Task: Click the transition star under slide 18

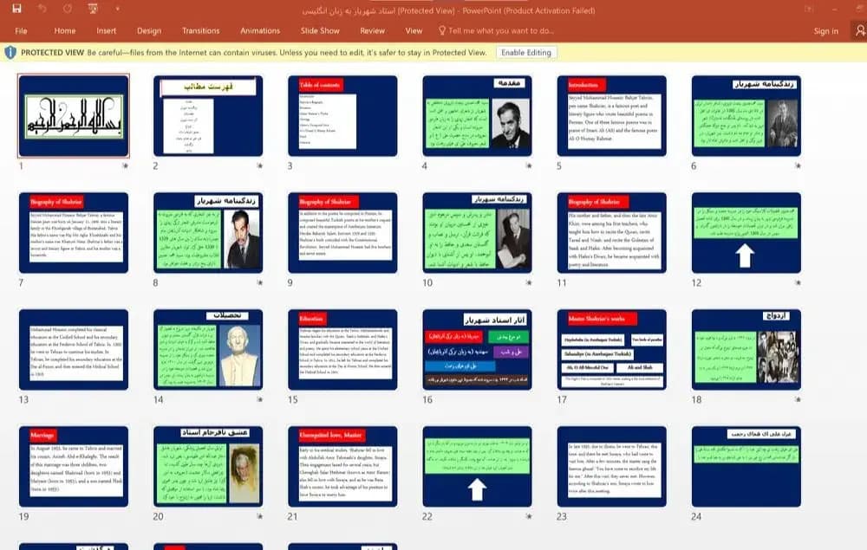Action: pyautogui.click(x=798, y=399)
